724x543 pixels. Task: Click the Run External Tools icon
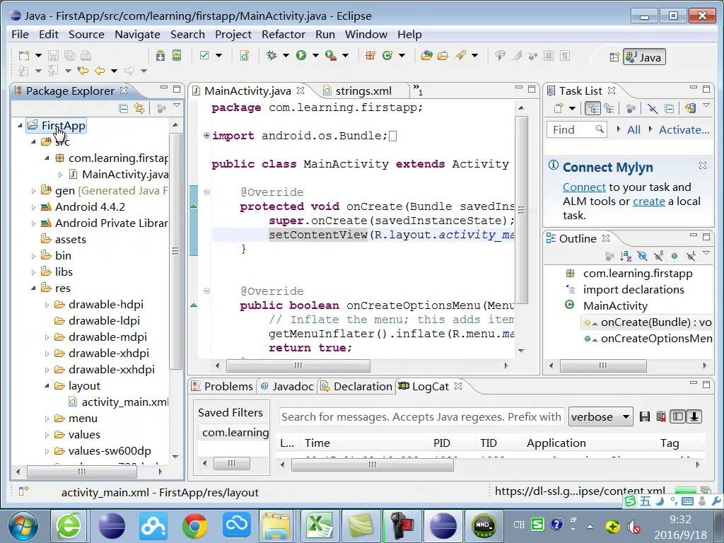pos(331,56)
